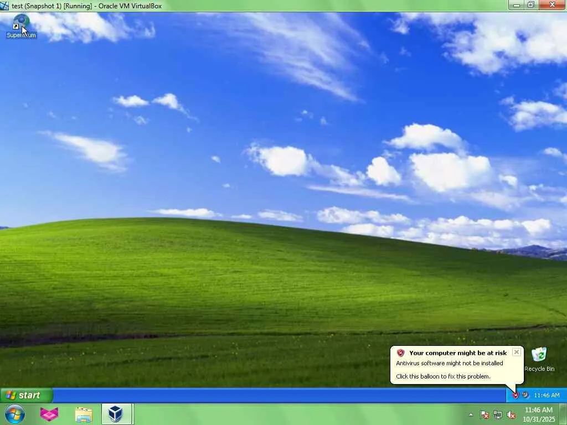This screenshot has height=425, width=567.
Task: Open the host Action Center flag icon
Action: pyautogui.click(x=484, y=414)
